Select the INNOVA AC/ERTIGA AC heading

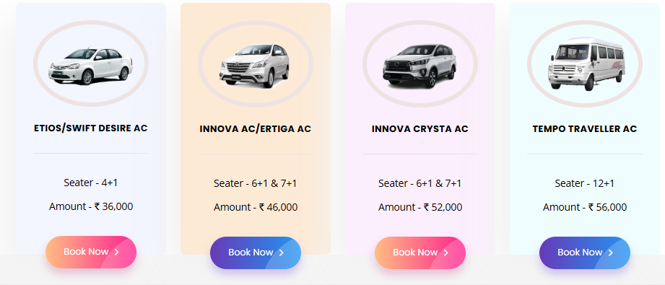256,129
